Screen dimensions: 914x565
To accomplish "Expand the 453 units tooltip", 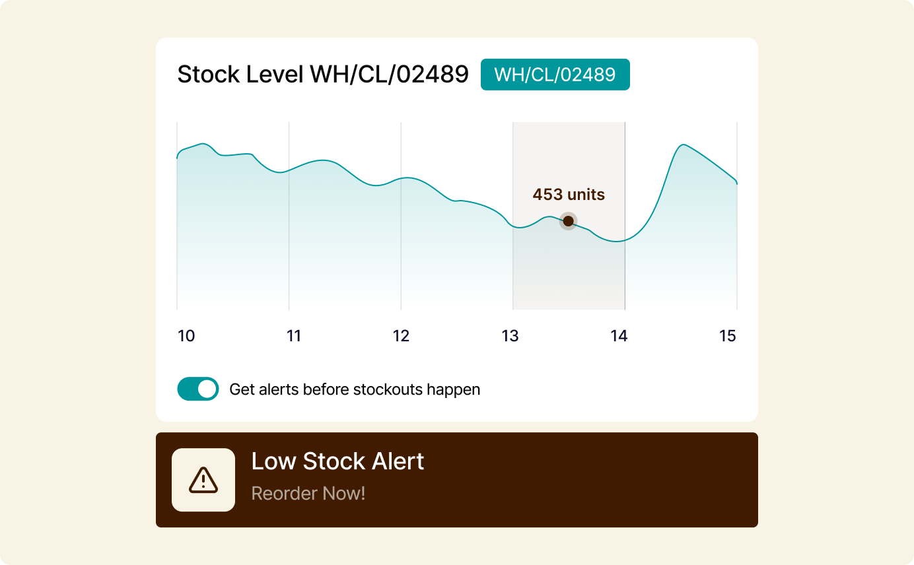I will pos(569,195).
